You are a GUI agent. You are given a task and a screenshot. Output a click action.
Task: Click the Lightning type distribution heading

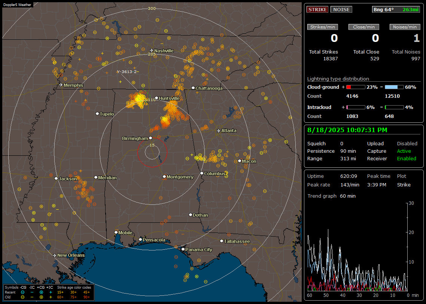point(338,79)
